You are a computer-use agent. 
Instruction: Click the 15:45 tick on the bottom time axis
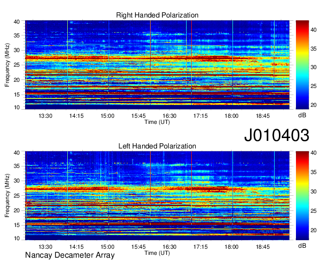(x=138, y=247)
